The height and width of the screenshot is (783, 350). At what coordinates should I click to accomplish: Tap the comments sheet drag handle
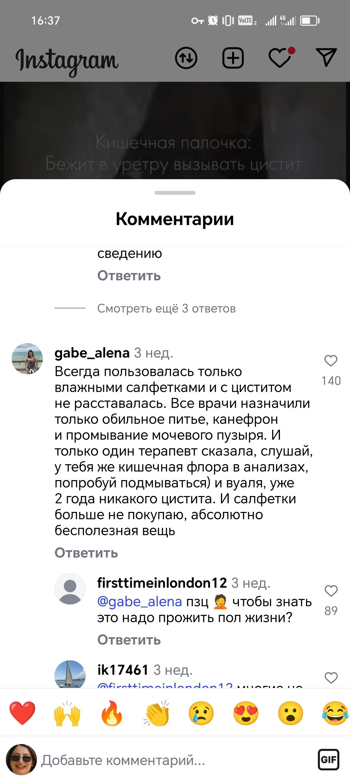(175, 193)
